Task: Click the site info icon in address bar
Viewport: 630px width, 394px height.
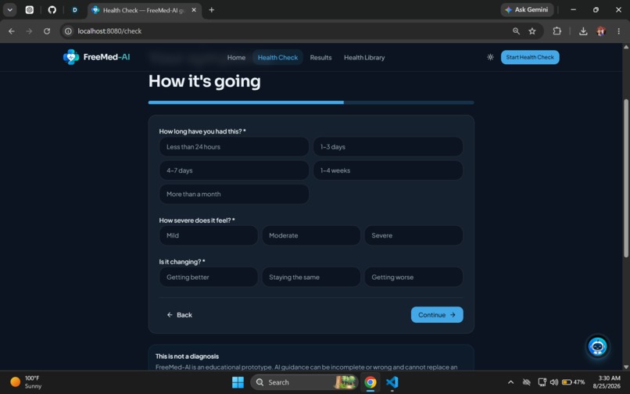Action: [x=68, y=31]
